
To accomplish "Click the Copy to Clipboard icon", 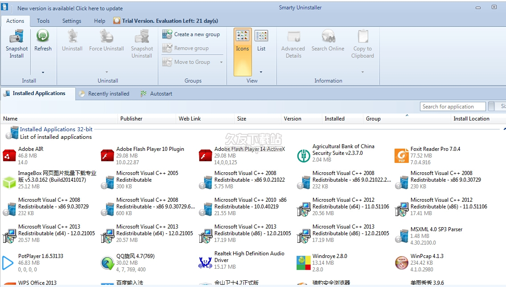I will 363,36.
